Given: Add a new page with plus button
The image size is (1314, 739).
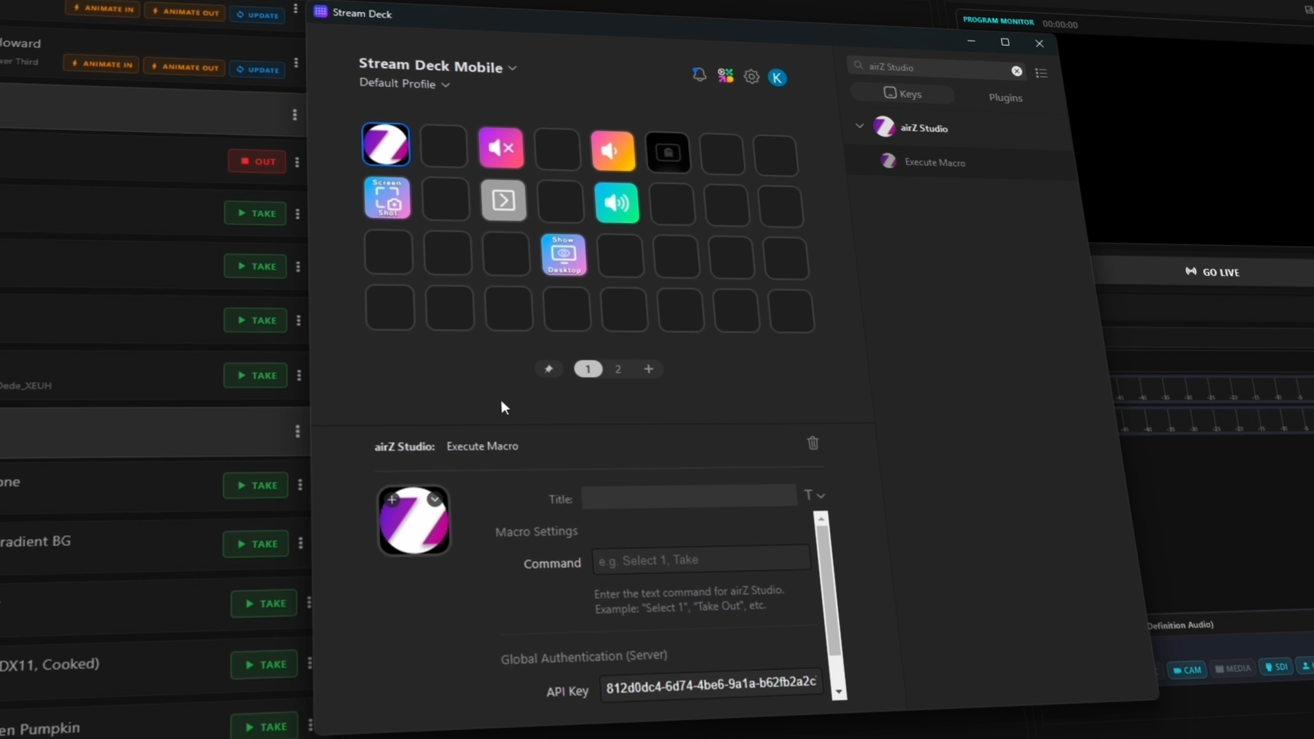Looking at the screenshot, I should [x=649, y=369].
